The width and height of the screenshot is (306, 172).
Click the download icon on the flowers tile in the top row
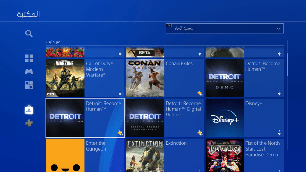[x=120, y=53]
